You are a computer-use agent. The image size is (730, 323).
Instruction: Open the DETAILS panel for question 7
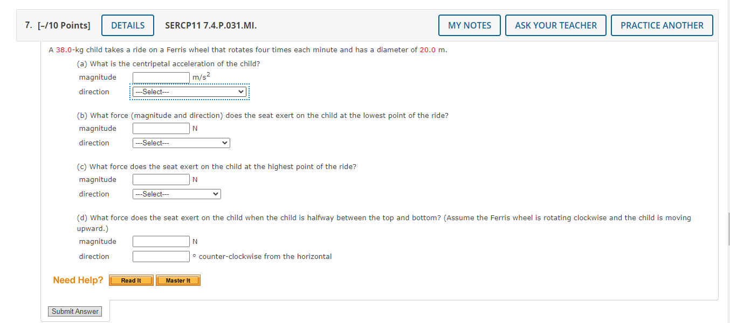127,25
